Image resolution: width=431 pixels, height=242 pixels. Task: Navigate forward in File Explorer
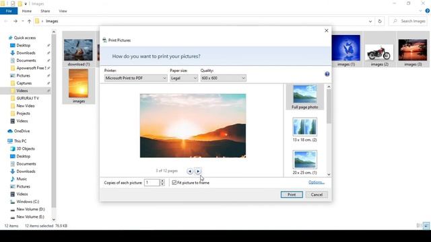coord(15,21)
